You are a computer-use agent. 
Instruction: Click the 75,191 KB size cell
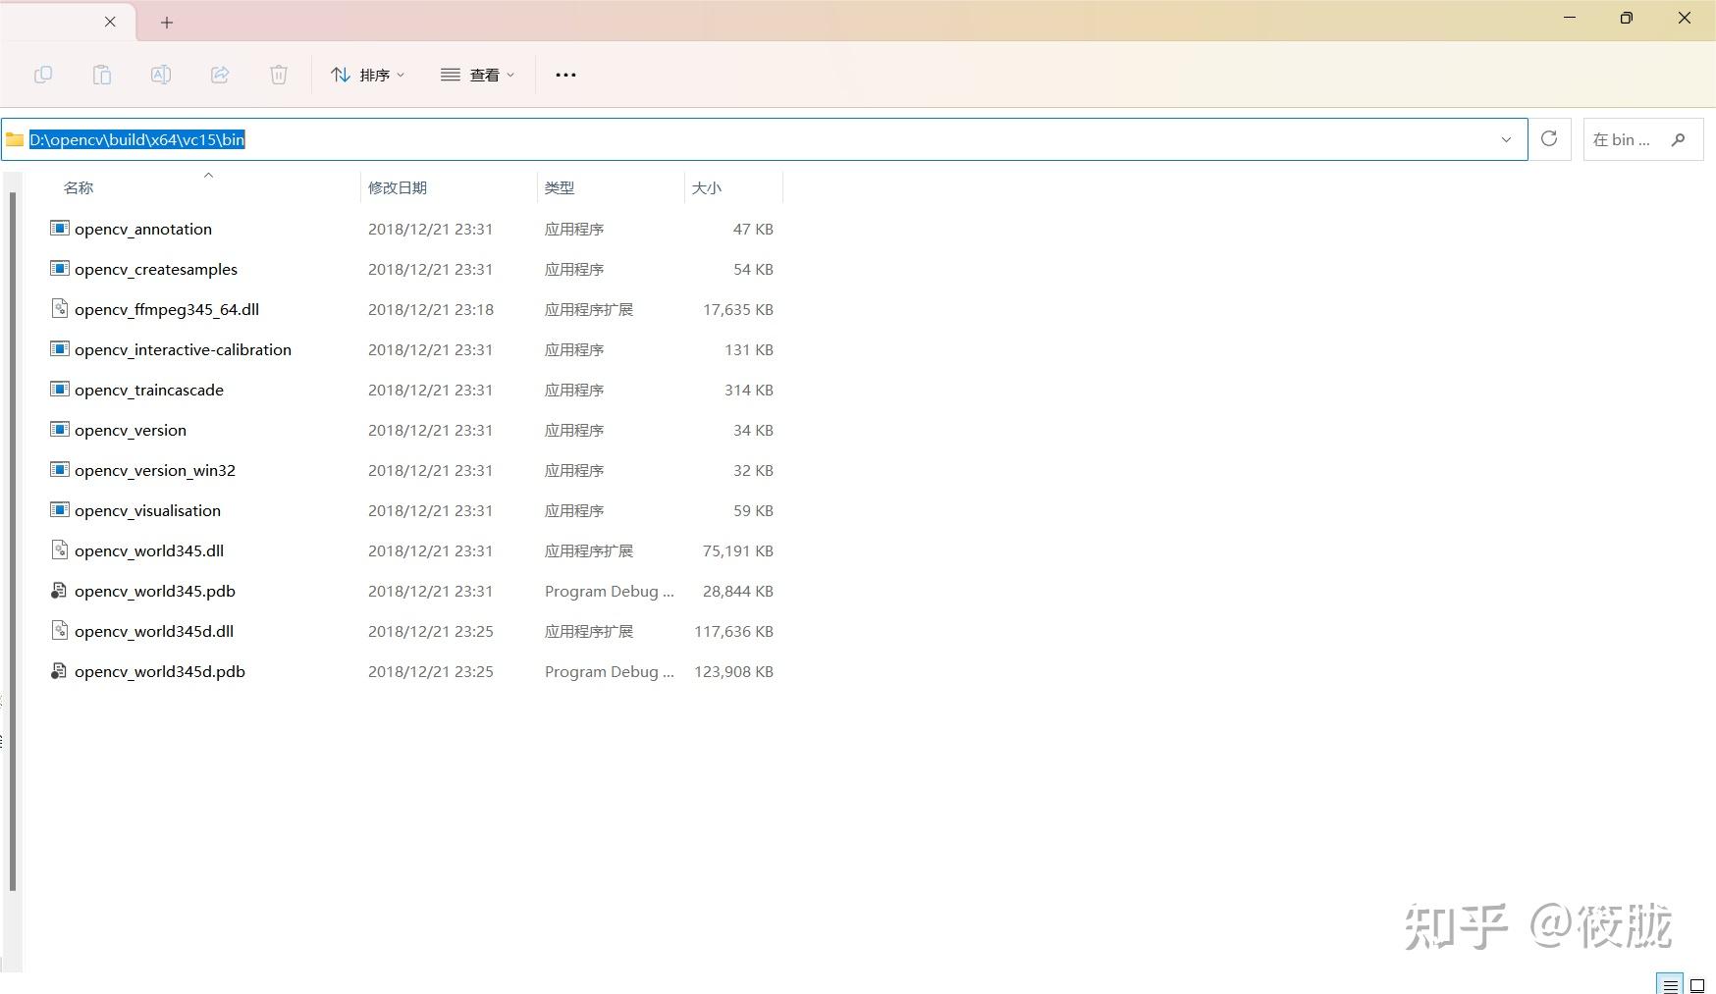tap(738, 550)
